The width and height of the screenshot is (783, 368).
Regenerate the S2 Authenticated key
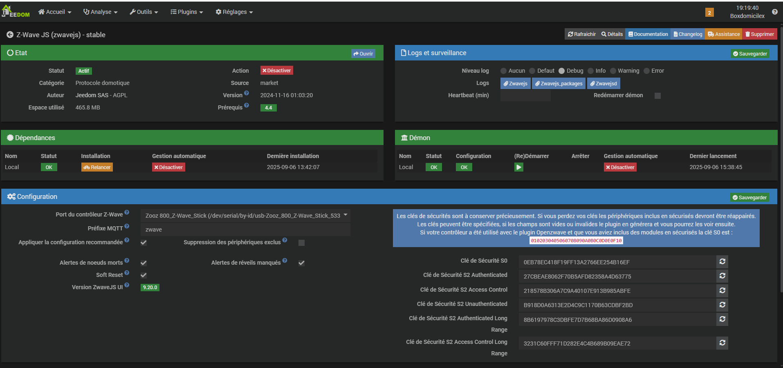pos(722,276)
